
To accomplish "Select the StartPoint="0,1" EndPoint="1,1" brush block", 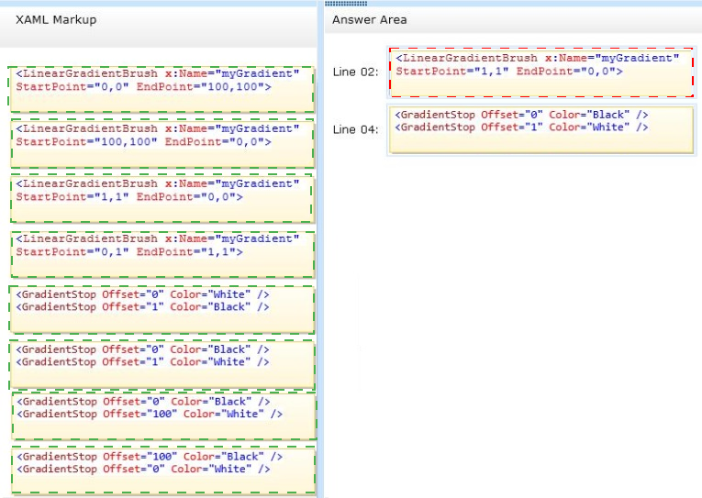I will 162,254.
